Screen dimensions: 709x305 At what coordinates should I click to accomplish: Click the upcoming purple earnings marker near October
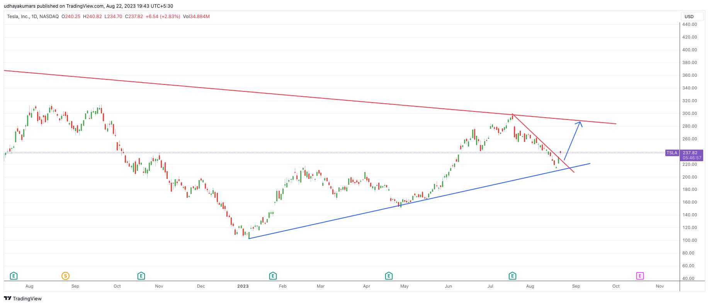640,276
